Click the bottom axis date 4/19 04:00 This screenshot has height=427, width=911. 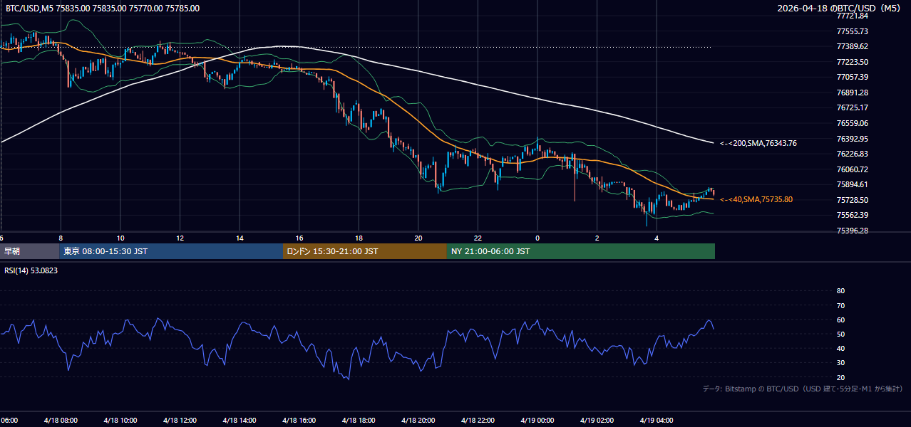tap(657, 421)
